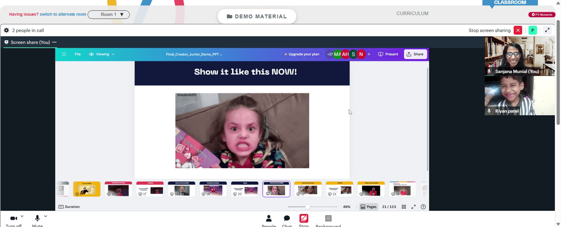
Task: Turn off camera with the video icon
Action: pos(13,219)
